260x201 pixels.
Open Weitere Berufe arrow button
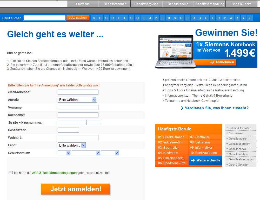[205, 160]
